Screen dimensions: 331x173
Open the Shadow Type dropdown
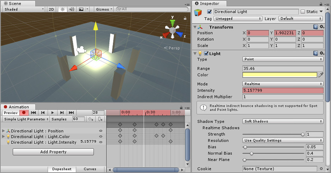coord(282,121)
